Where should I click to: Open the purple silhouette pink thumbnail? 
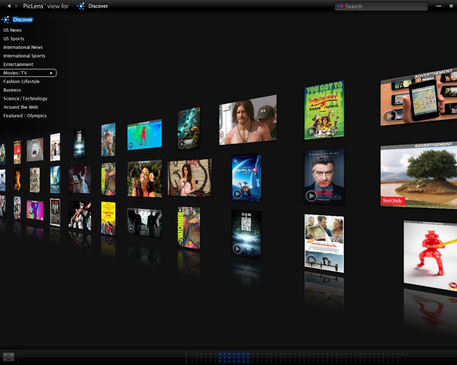(x=35, y=210)
